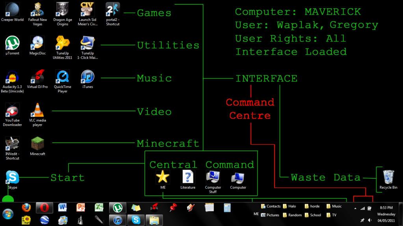Screen dimensions: 403x226
Task: Select the INVedit Shortcut desktop icon
Action: click(12, 149)
